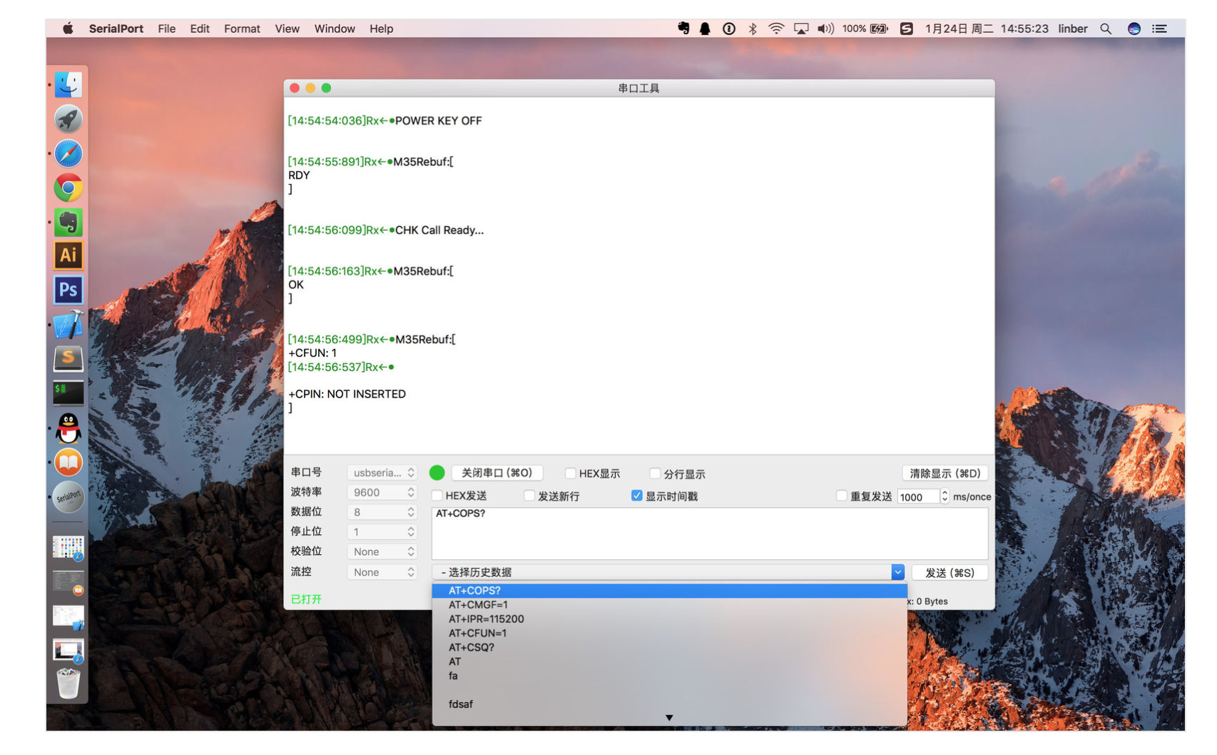Open Terminal icon in the Dock

click(68, 392)
